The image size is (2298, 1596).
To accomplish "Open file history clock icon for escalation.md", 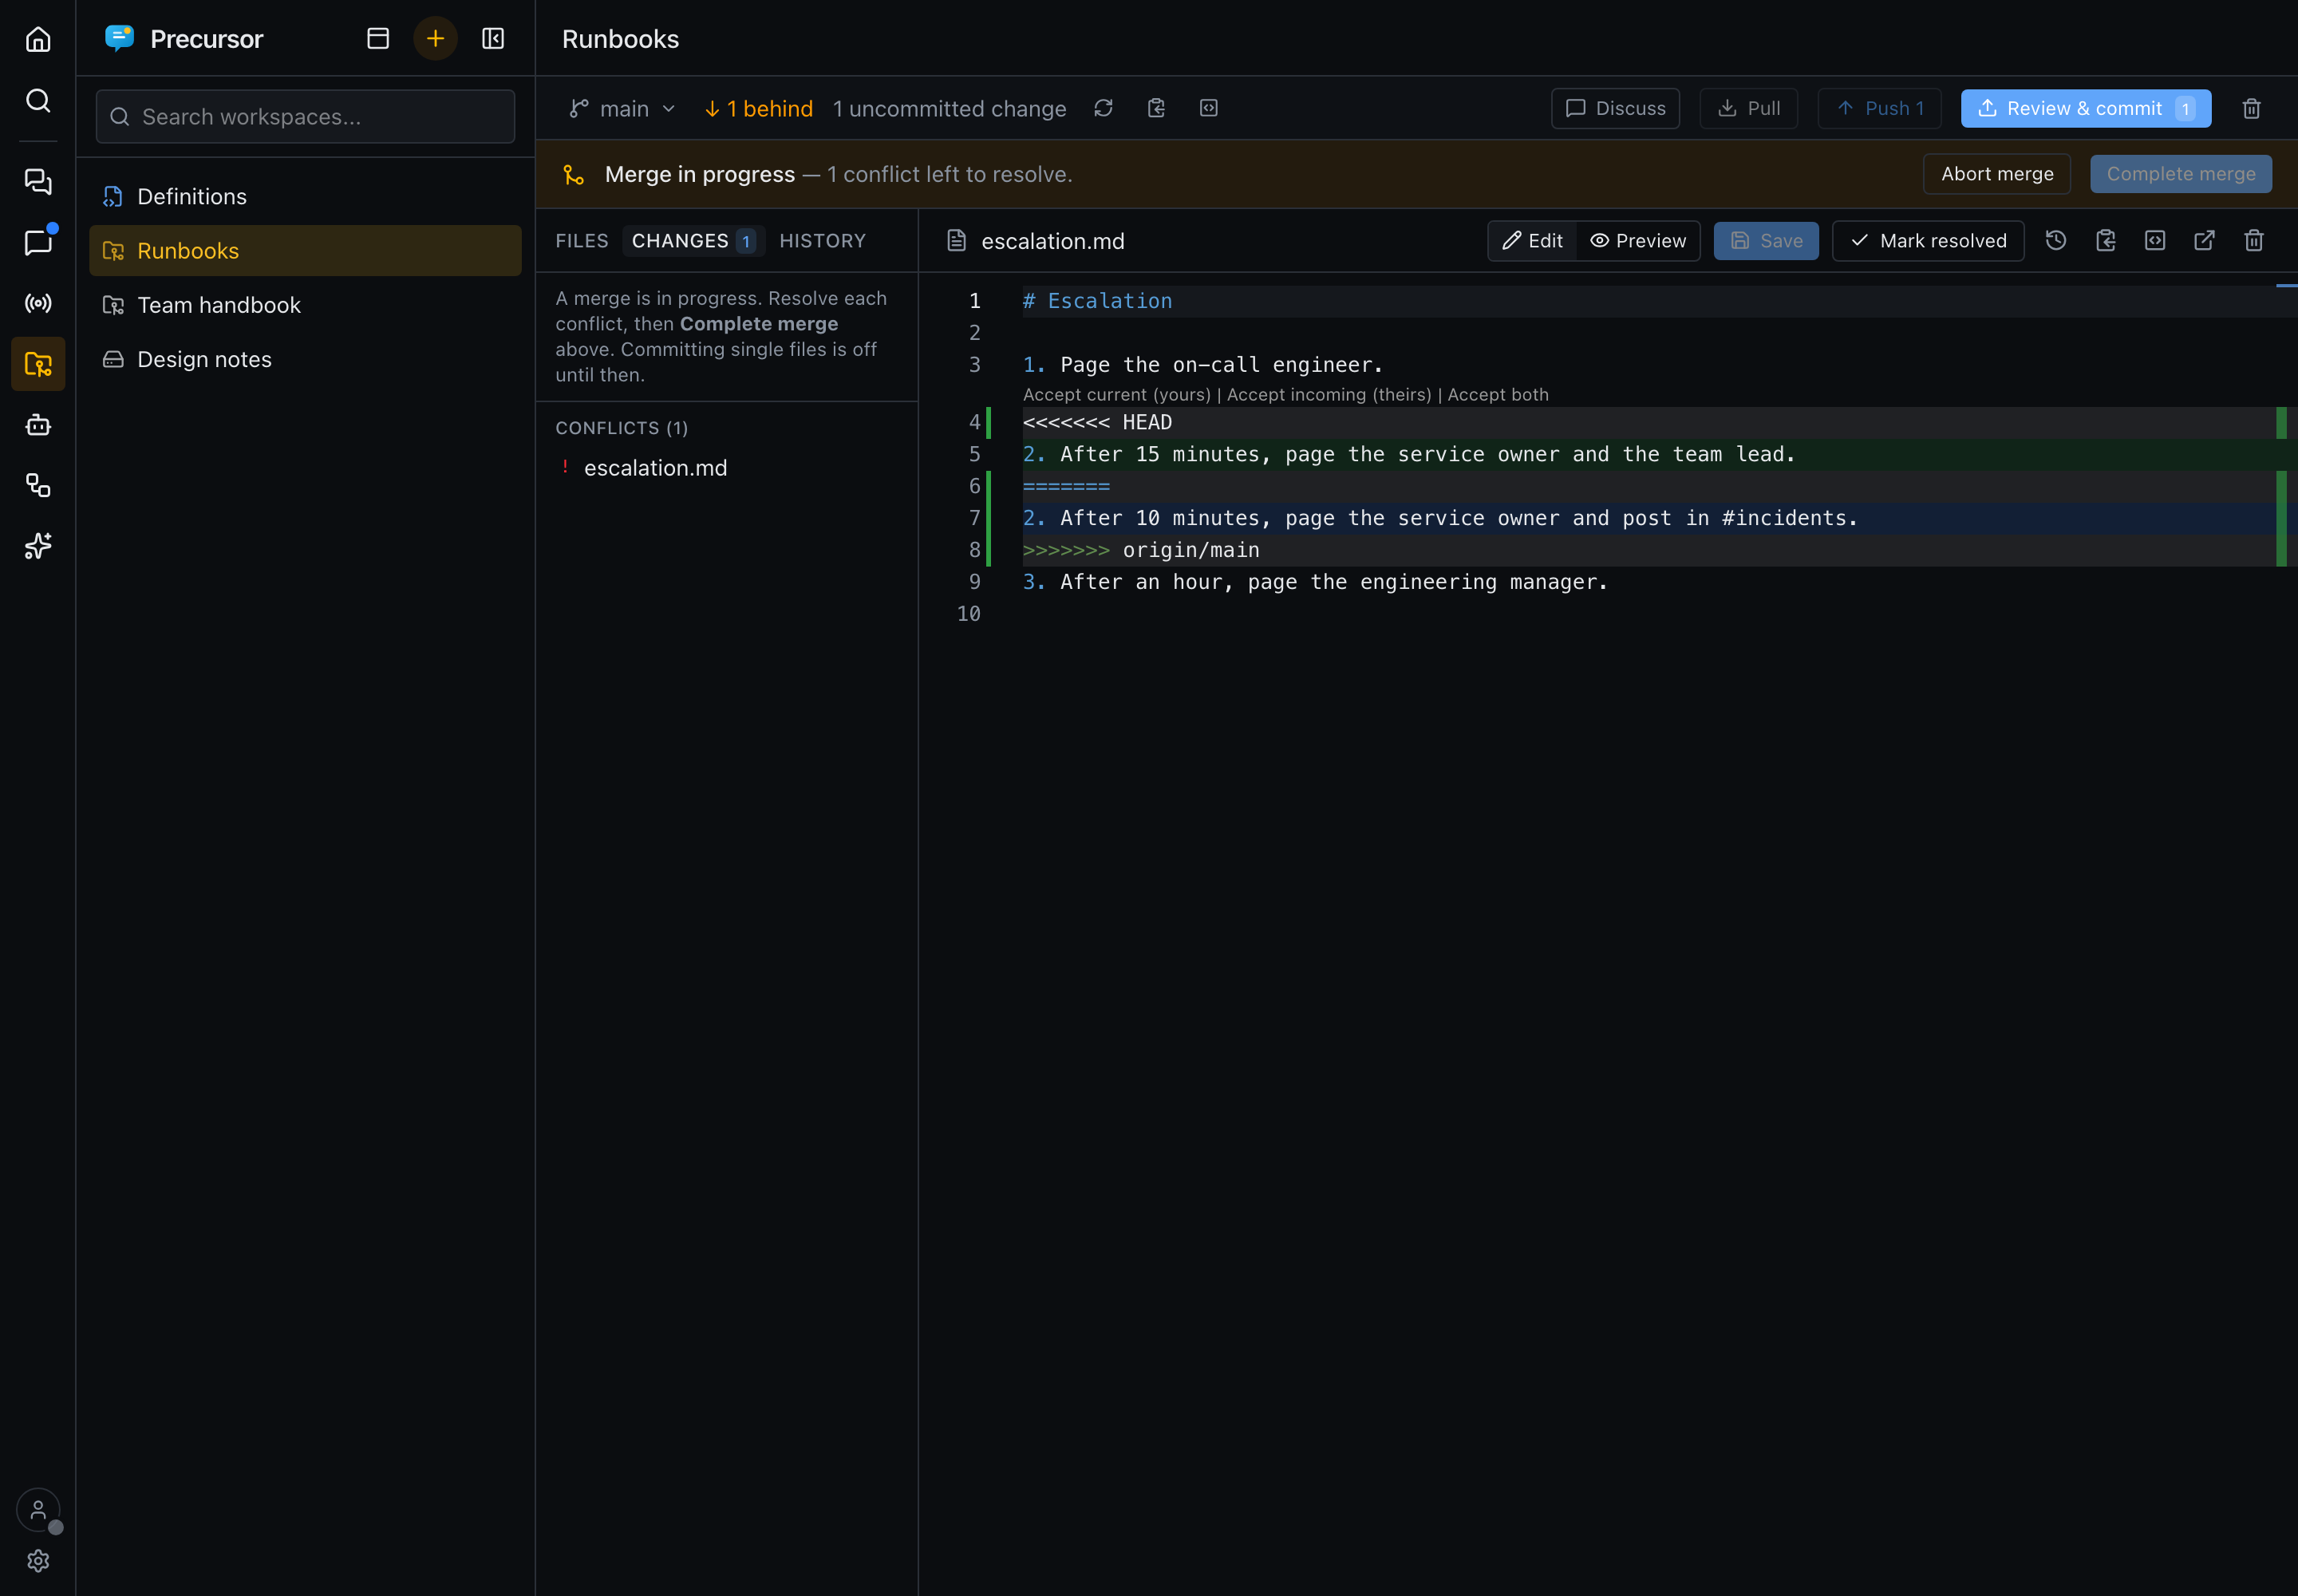I will [x=2056, y=240].
